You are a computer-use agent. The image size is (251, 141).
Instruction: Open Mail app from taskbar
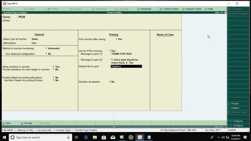(x=113, y=137)
